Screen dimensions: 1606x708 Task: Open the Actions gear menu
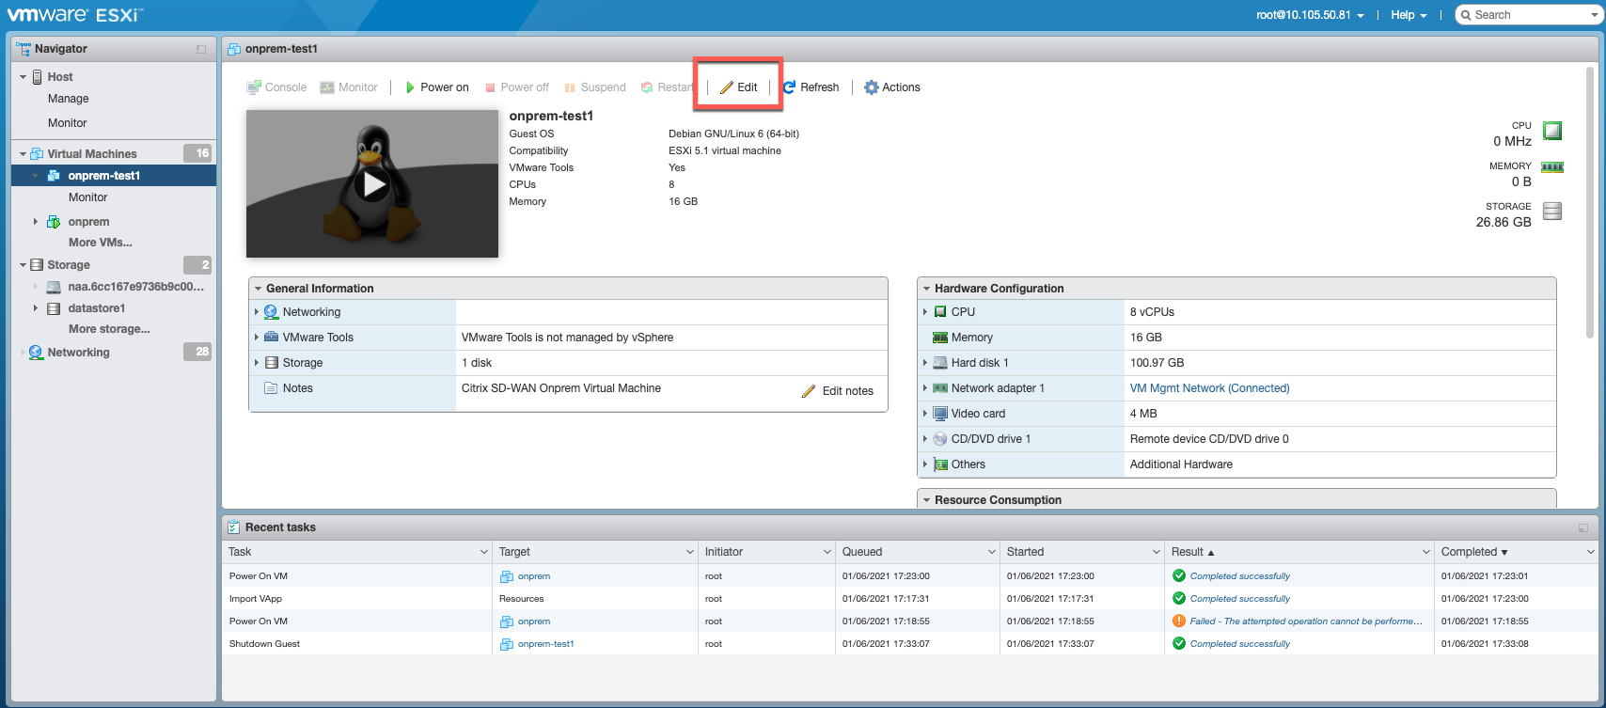892,87
